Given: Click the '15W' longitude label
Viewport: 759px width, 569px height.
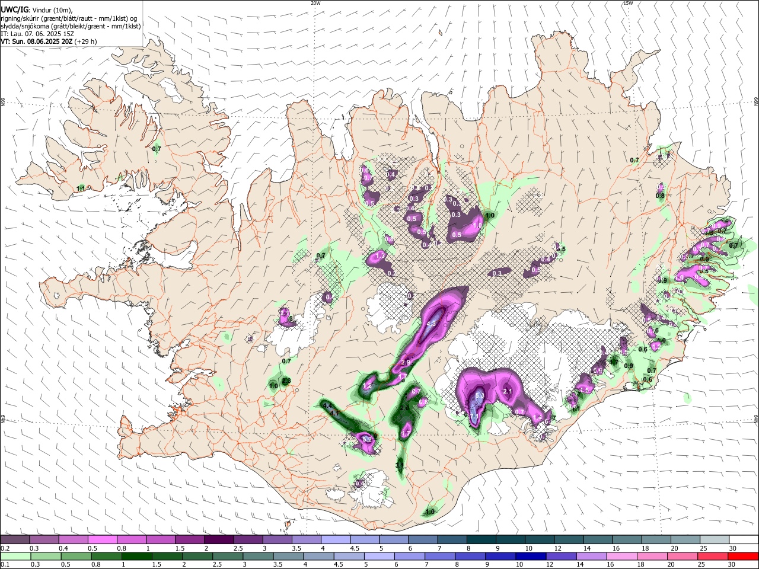Looking at the screenshot, I should pyautogui.click(x=628, y=3).
